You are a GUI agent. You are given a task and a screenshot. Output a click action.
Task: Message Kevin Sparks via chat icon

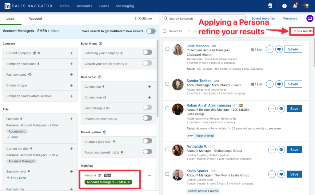[x=281, y=174]
